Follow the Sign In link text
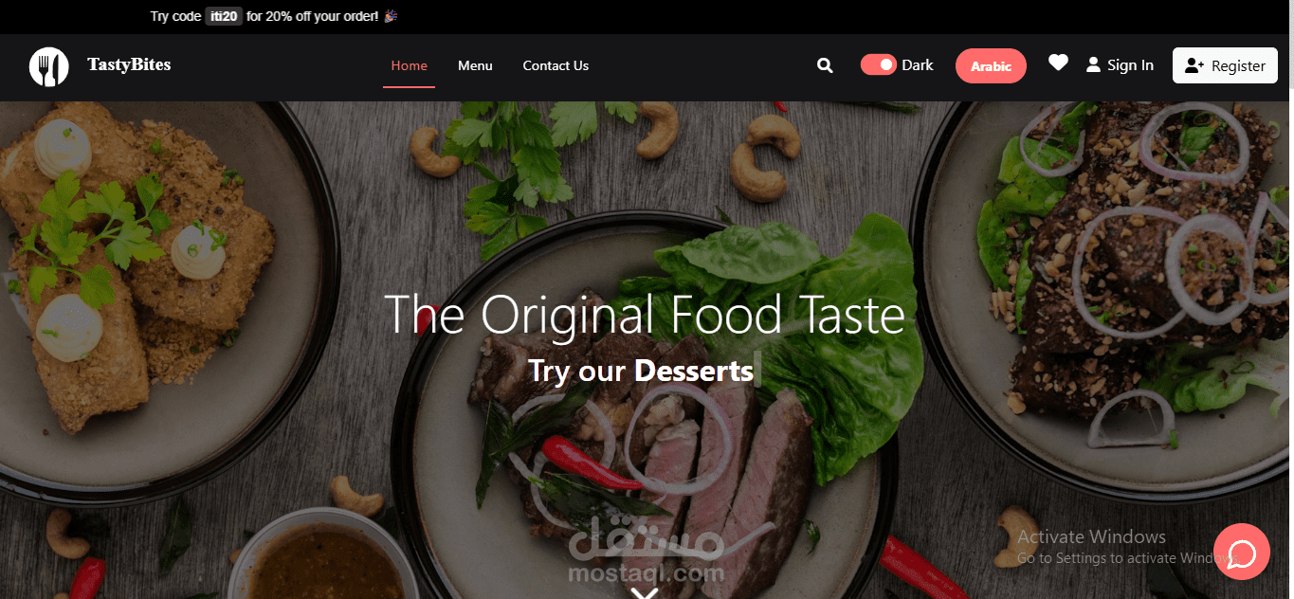The image size is (1294, 599). (1130, 65)
